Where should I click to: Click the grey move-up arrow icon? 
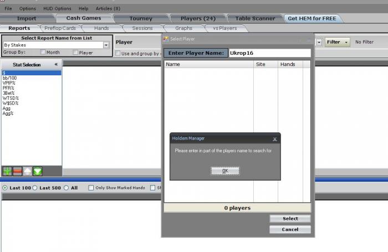pyautogui.click(x=28, y=171)
